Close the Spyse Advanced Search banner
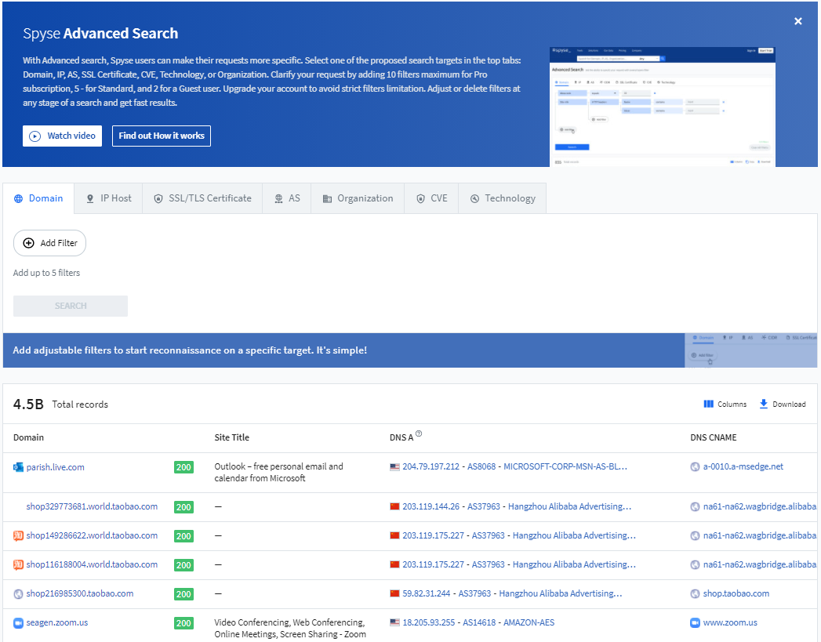Viewport: 821px width, 642px height. [x=797, y=21]
